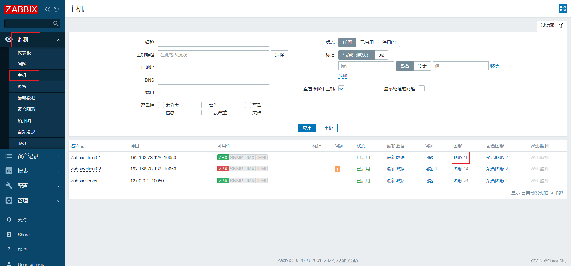Screen dimensions: 571x266
Task: Click red ZBX badge for Zabbix-client02
Action: 223,169
